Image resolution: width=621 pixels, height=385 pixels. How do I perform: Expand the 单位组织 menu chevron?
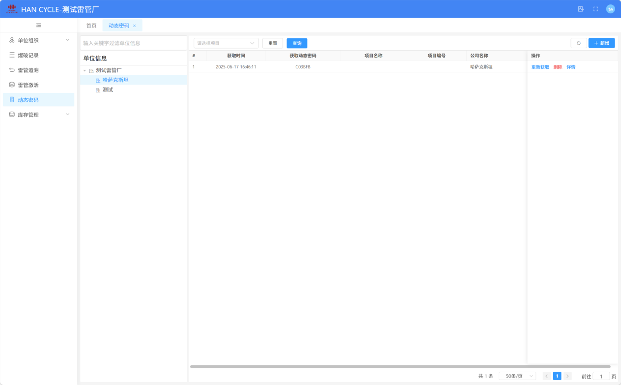(x=68, y=40)
